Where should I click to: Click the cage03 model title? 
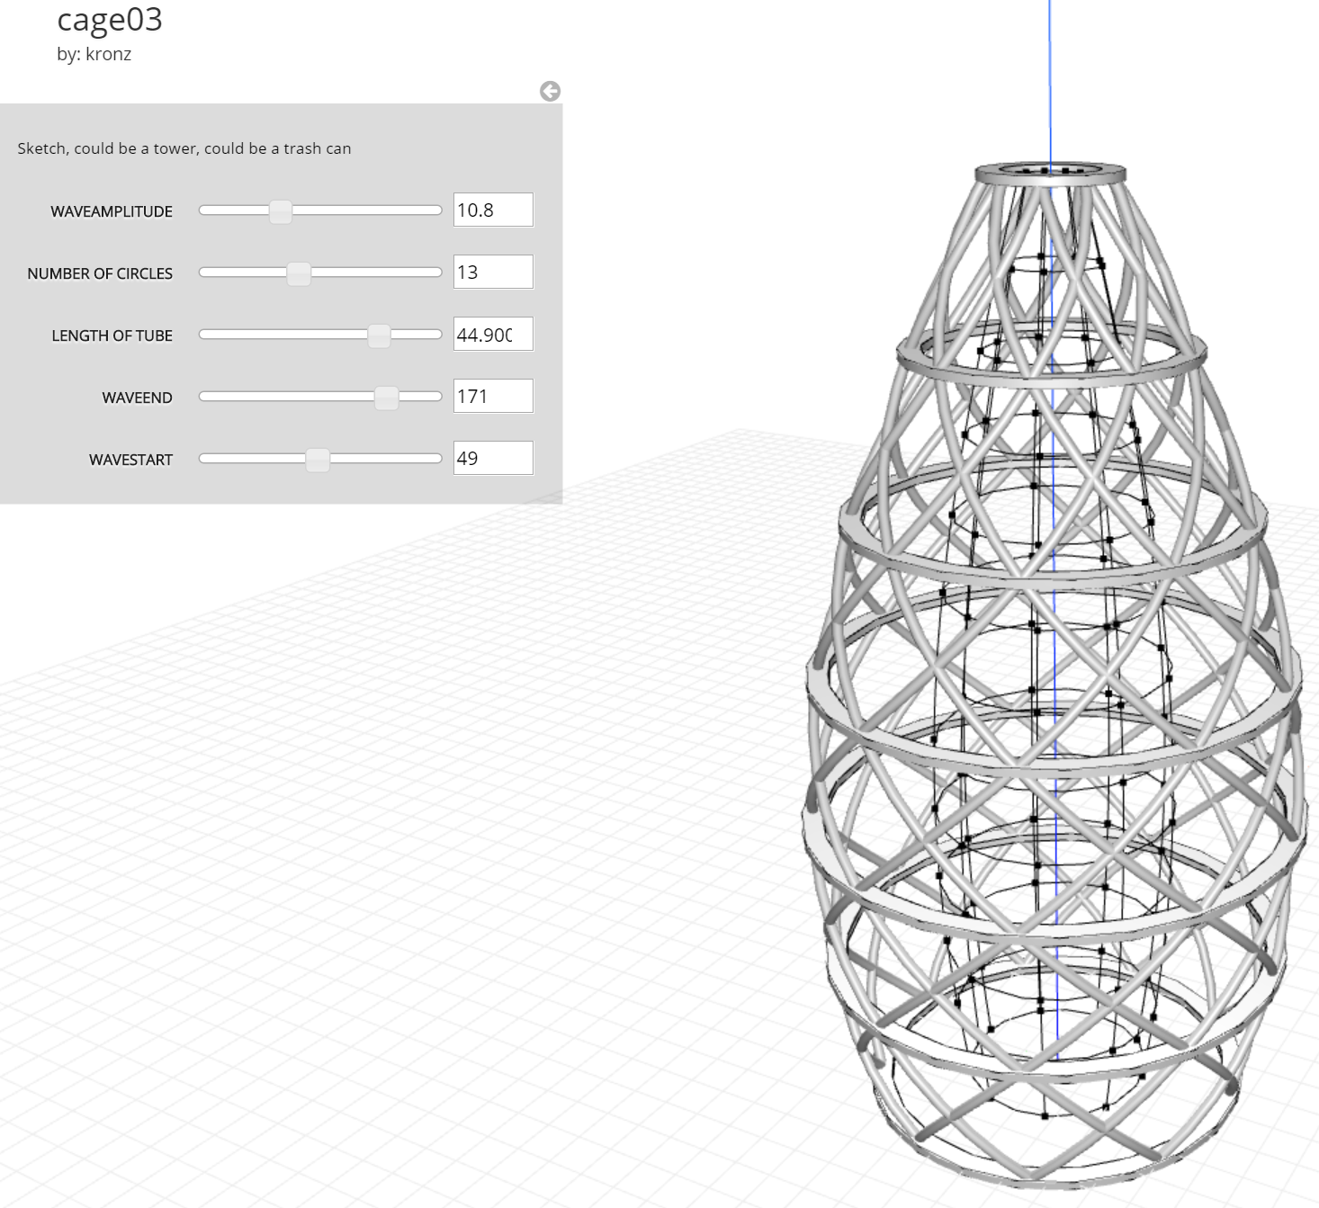tap(111, 20)
